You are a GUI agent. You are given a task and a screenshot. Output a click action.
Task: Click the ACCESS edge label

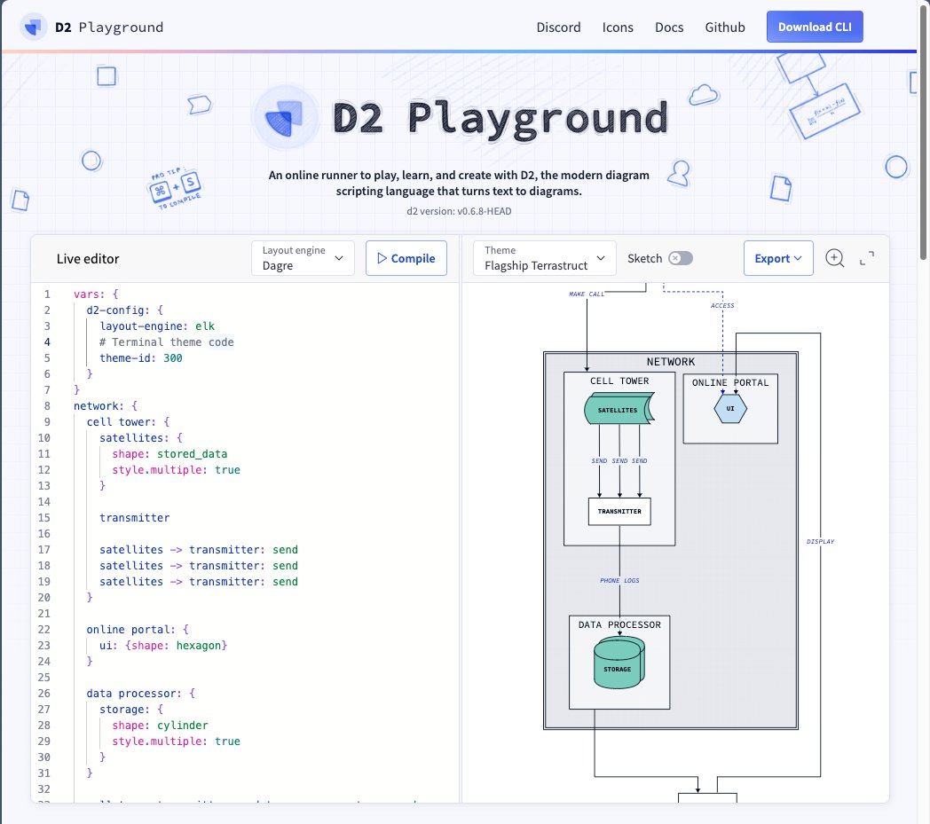[722, 305]
